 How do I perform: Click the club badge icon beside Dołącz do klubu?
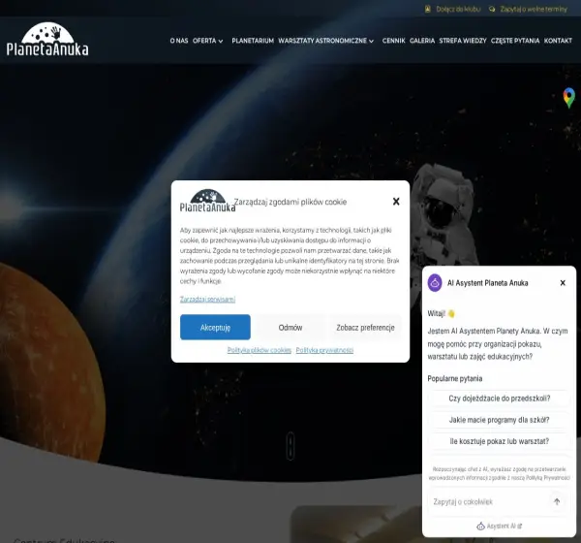[428, 9]
